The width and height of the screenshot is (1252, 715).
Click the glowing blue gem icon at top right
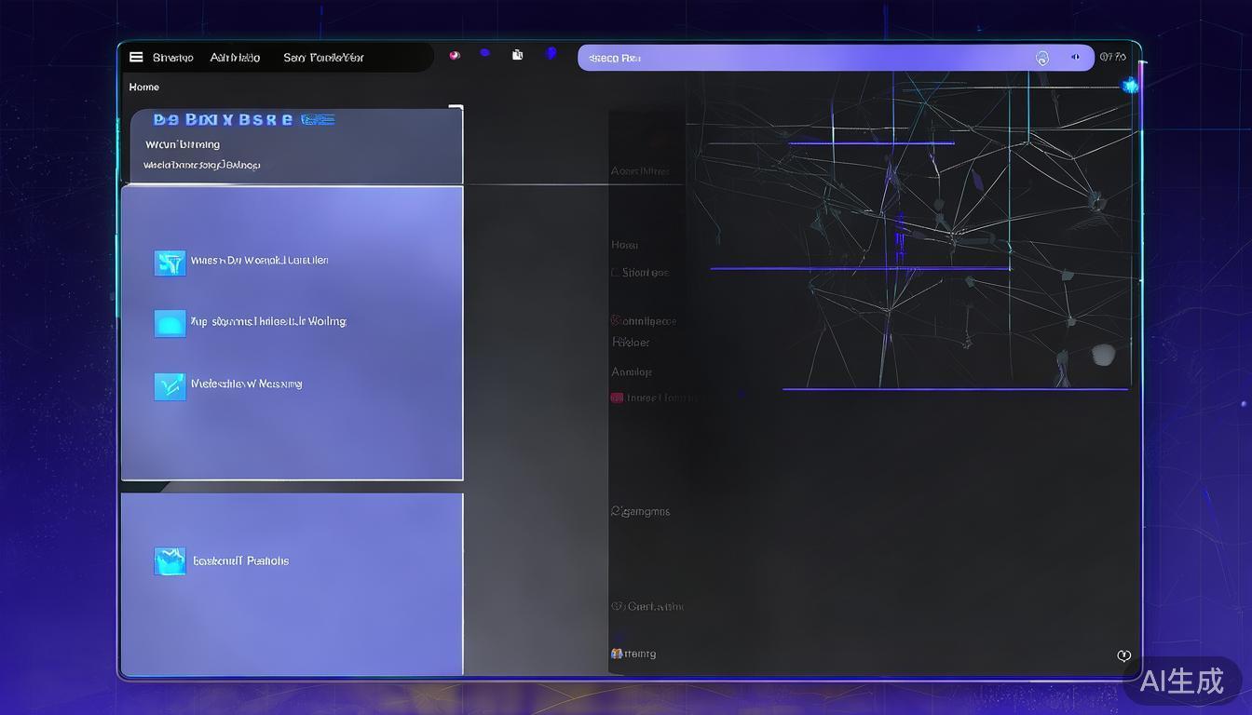pyautogui.click(x=1130, y=86)
